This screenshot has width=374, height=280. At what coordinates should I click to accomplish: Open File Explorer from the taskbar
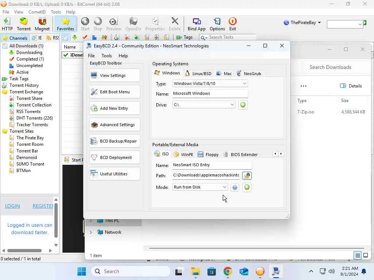point(195,271)
